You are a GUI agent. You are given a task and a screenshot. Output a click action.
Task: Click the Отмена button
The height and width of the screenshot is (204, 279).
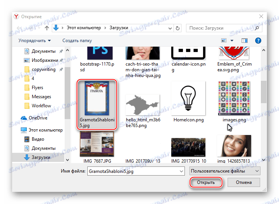point(244,182)
